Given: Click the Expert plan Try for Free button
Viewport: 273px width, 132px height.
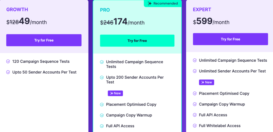Looking at the screenshot, I should [x=230, y=39].
